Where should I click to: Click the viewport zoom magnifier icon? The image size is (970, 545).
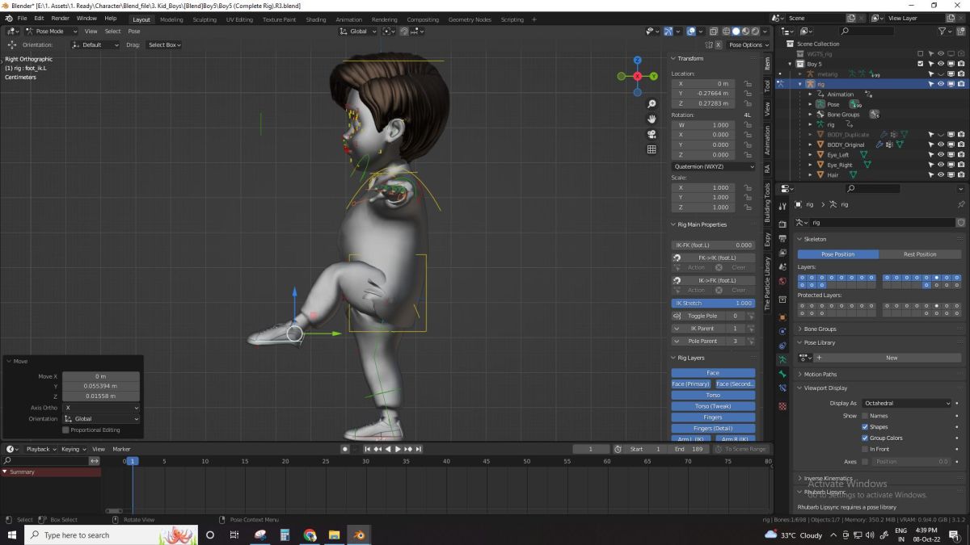click(x=652, y=104)
